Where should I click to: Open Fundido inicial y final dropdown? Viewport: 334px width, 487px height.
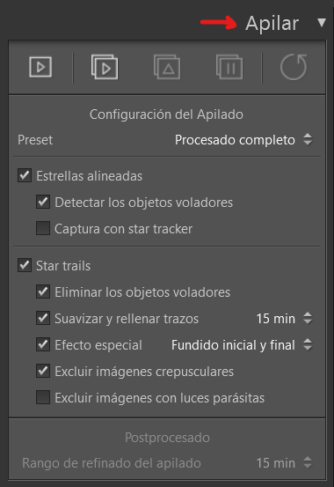pyautogui.click(x=242, y=344)
